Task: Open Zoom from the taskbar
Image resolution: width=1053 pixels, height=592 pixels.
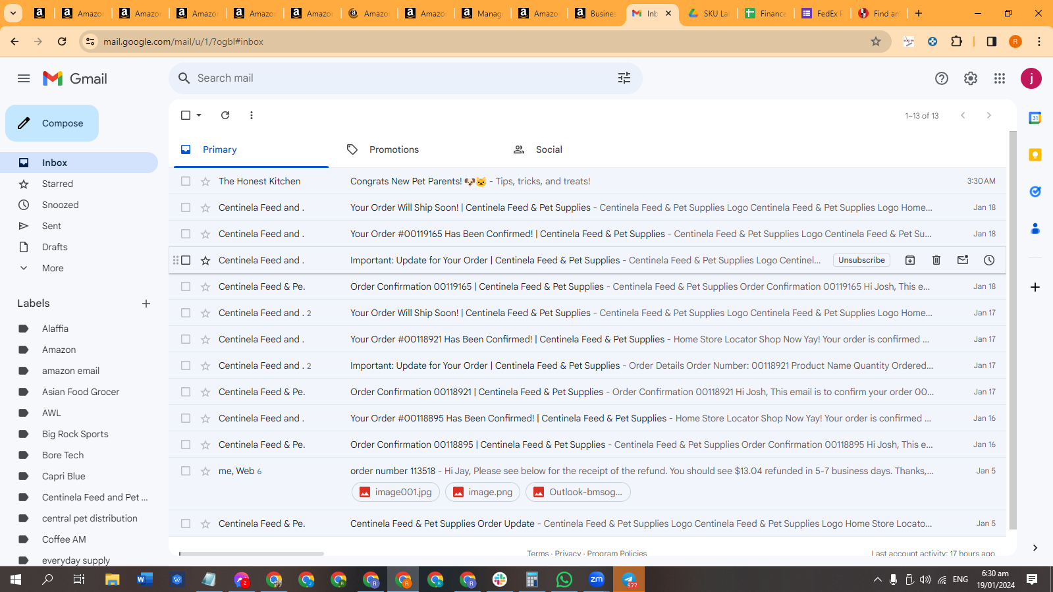Action: point(597,579)
